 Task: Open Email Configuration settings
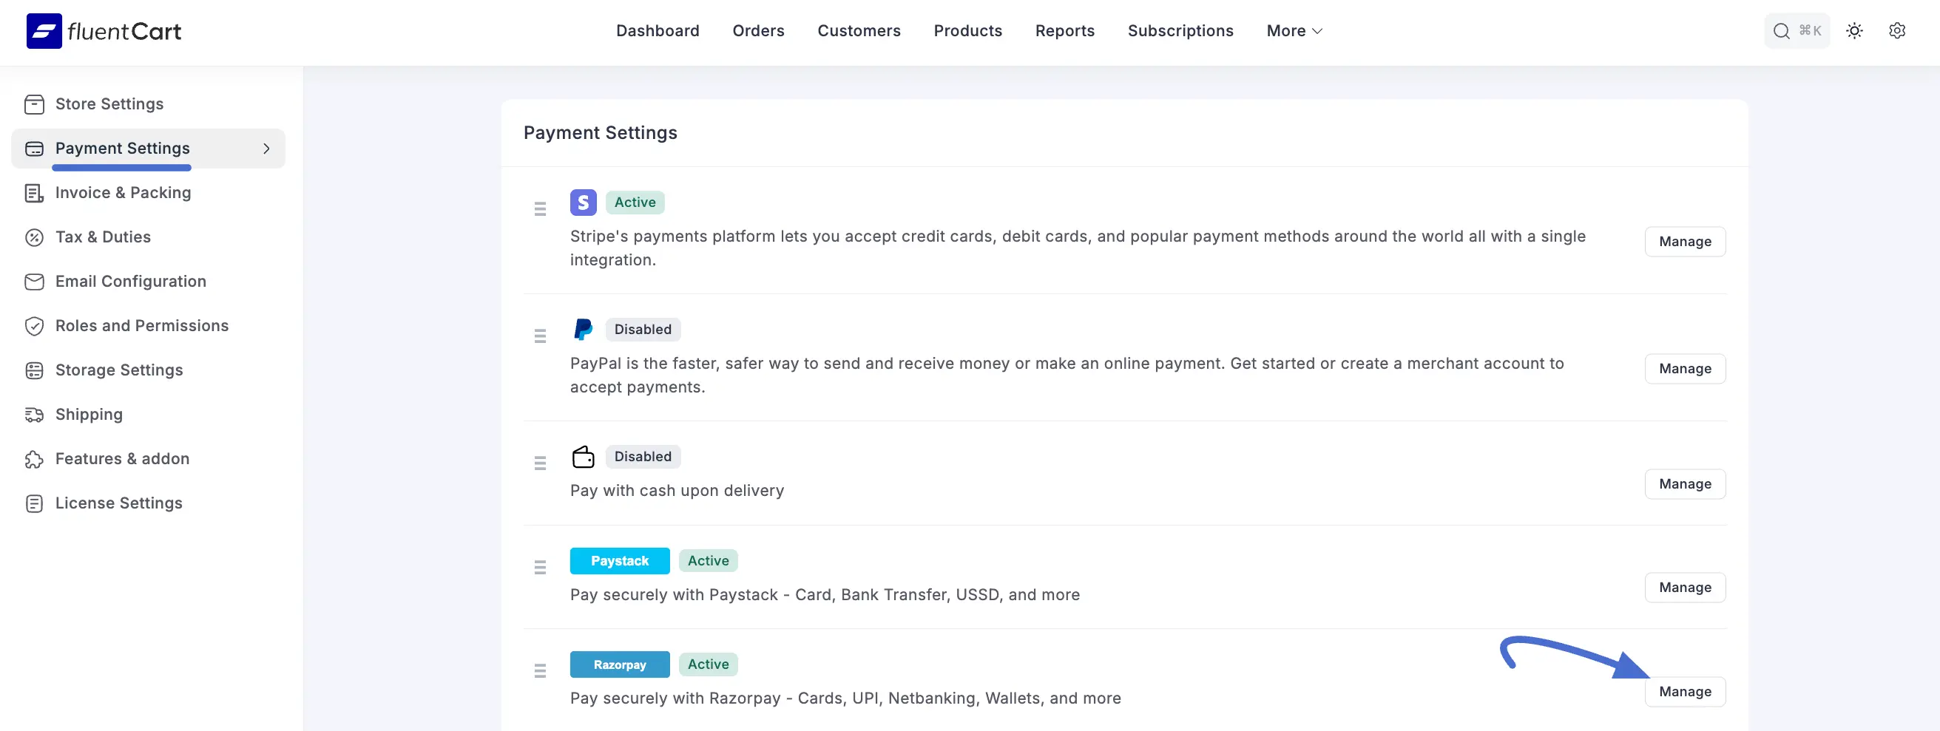tap(130, 281)
